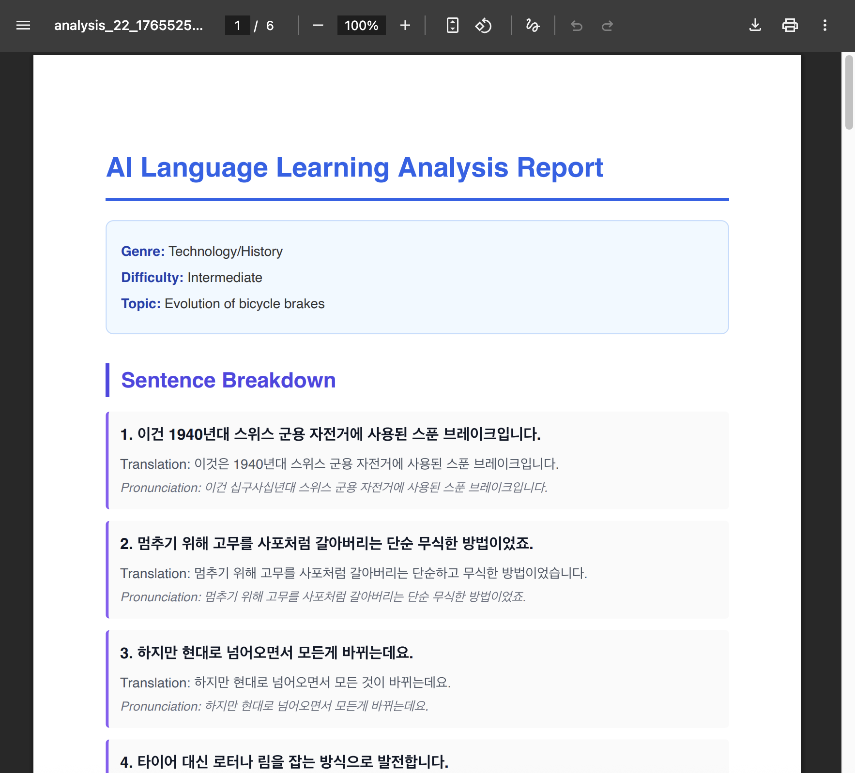Zoom in on the PDF
The width and height of the screenshot is (855, 773).
click(x=405, y=25)
